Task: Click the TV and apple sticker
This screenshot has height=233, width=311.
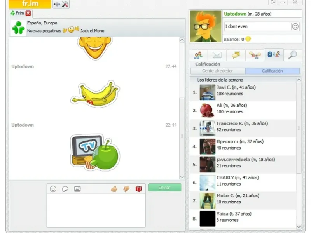Action: [95, 152]
